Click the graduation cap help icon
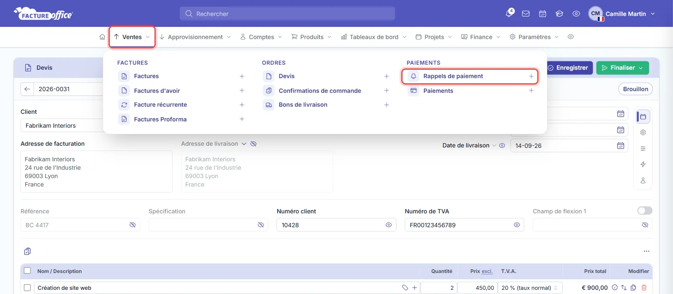The image size is (673, 294). [559, 14]
